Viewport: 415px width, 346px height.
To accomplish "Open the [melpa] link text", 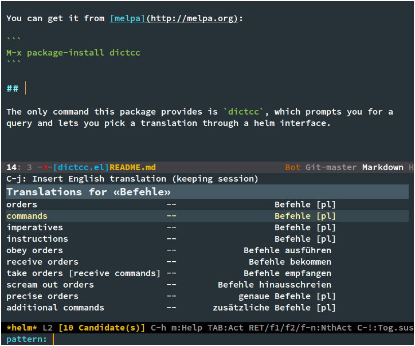I will pyautogui.click(x=127, y=18).
